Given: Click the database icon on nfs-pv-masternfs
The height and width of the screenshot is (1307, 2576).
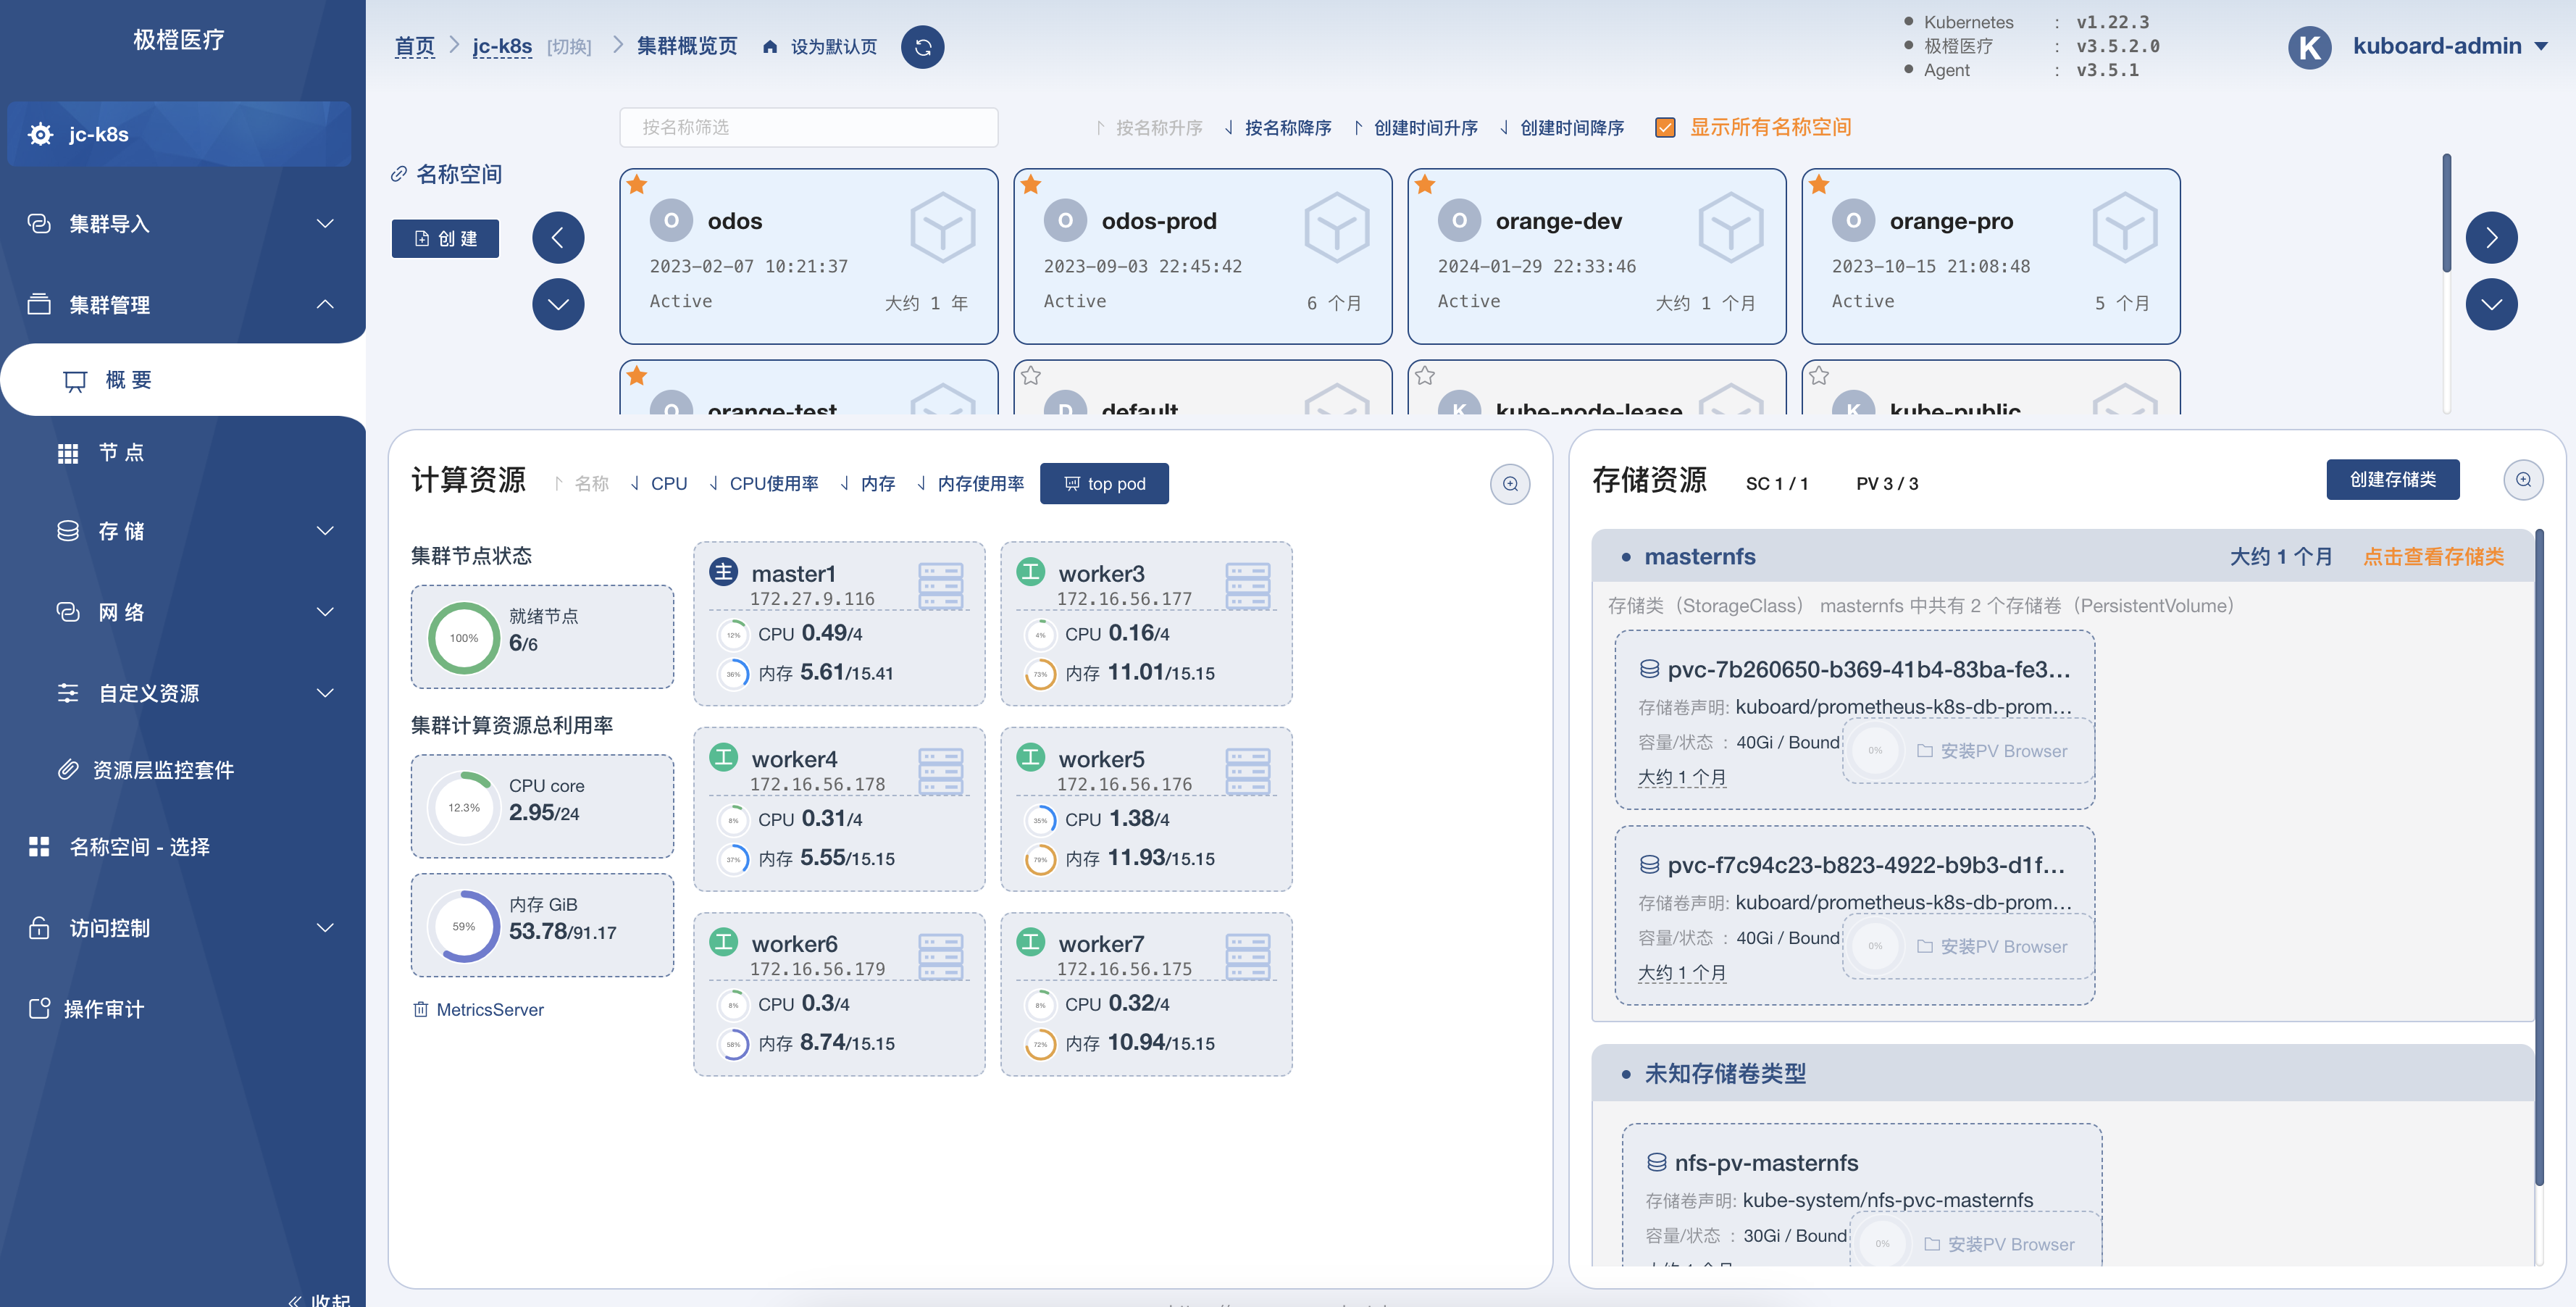Looking at the screenshot, I should click(x=1656, y=1162).
